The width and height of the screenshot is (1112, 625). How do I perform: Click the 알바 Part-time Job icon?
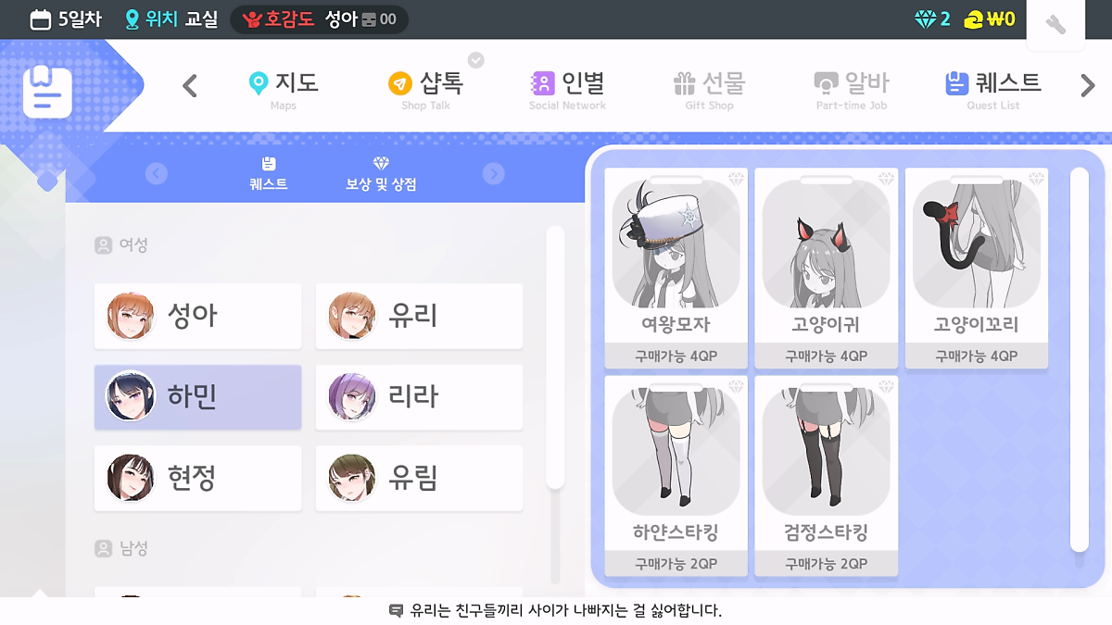coord(826,84)
